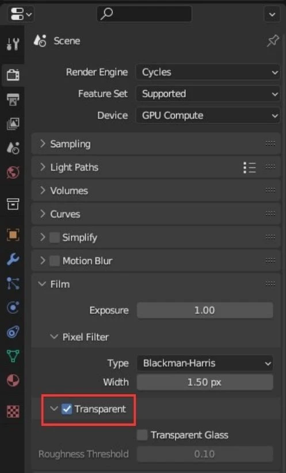The height and width of the screenshot is (473, 286).
Task: Open the Object properties tab
Action: 13,234
